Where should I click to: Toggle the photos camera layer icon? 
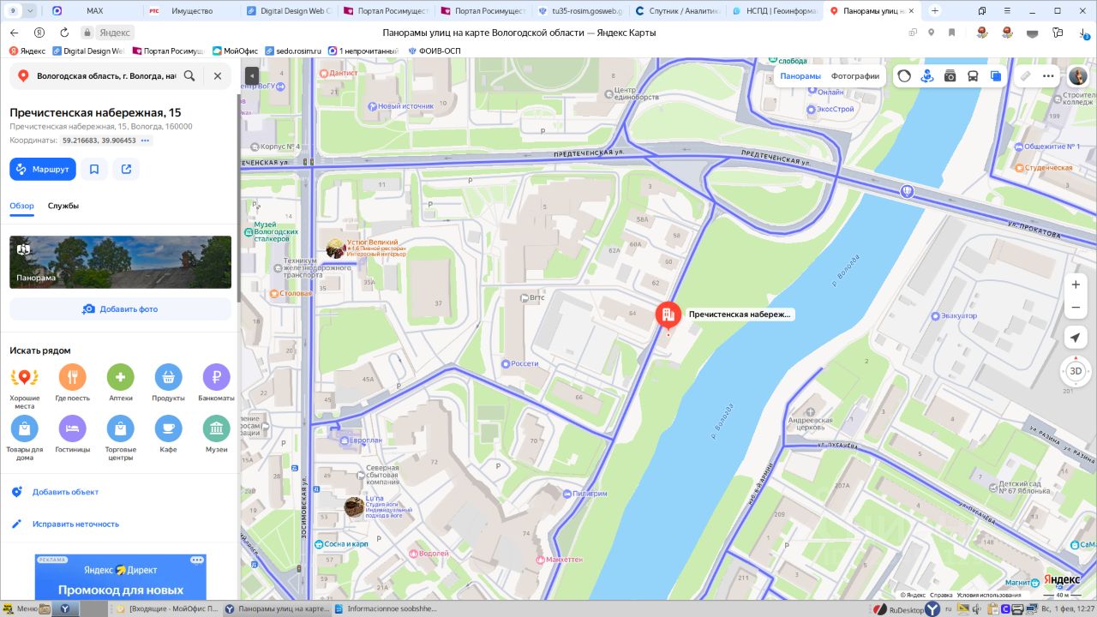(x=950, y=76)
